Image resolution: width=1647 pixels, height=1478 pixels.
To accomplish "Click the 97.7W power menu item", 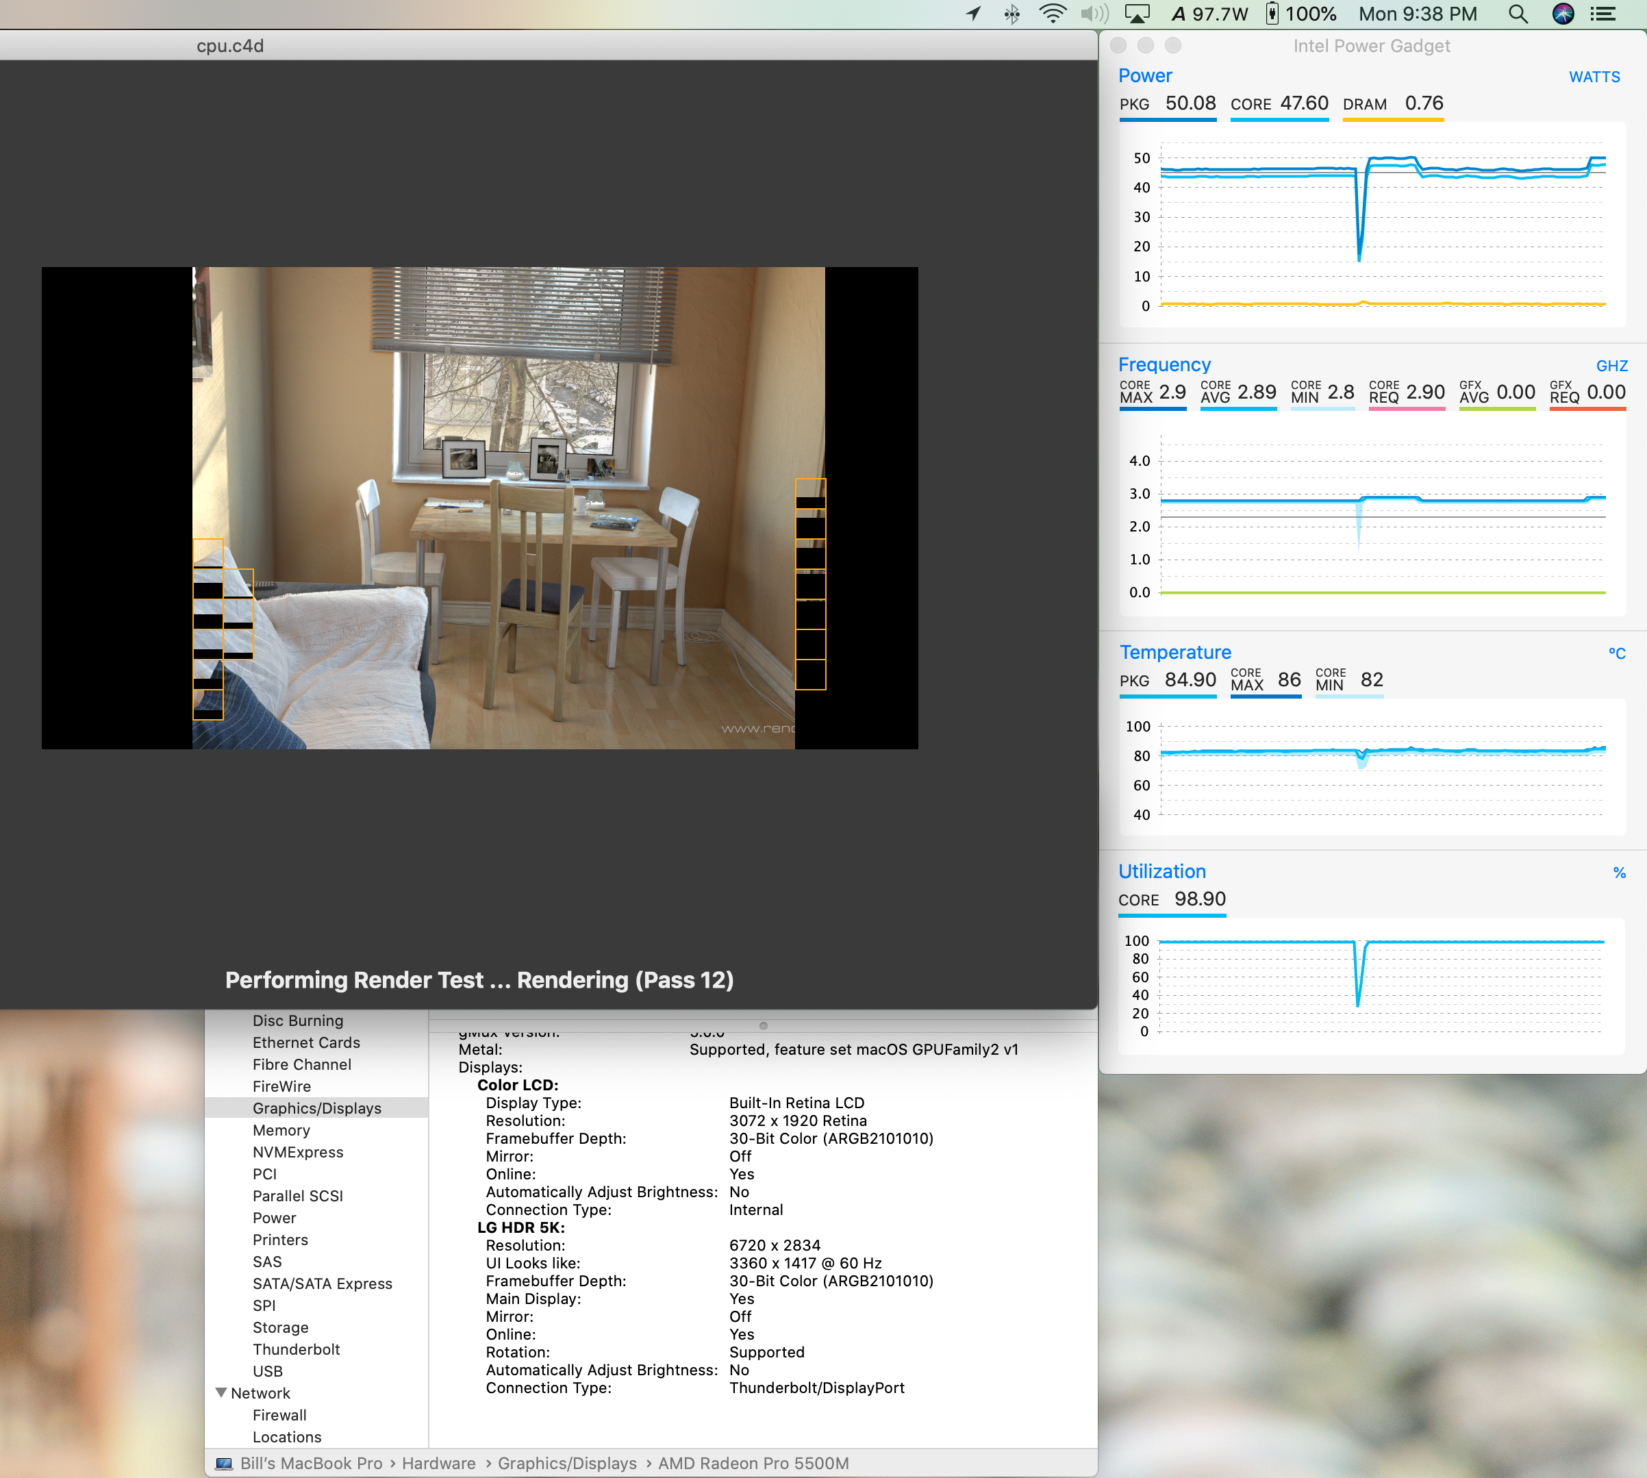I will coord(1210,14).
